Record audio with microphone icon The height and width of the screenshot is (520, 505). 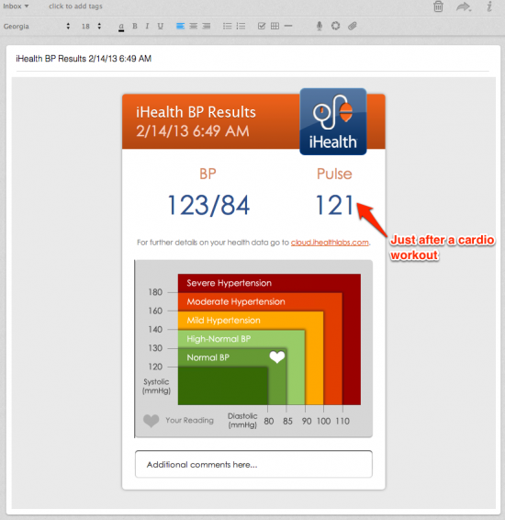[320, 26]
